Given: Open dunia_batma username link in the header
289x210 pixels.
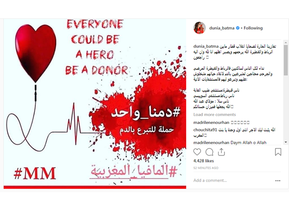Looking at the screenshot, I should pos(222,28).
